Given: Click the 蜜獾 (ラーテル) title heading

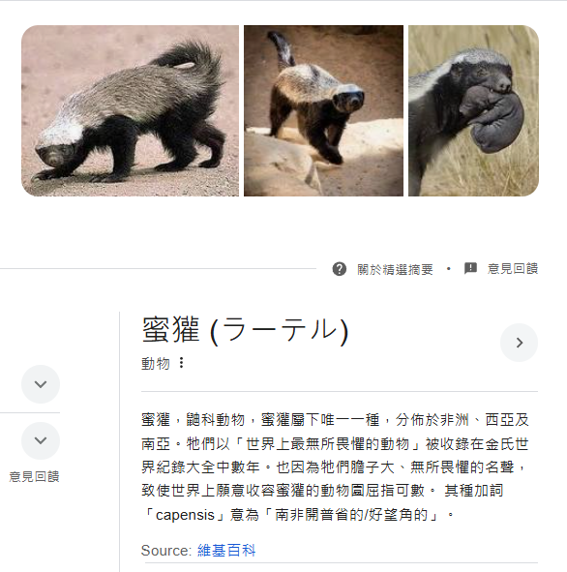Looking at the screenshot, I should [246, 330].
